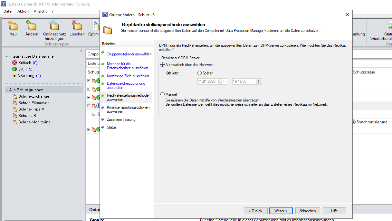Select Schutz-Exchange in tree
392x221 pixels.
[34, 96]
